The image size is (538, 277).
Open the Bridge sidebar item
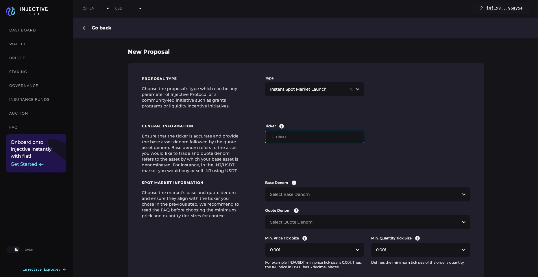pos(17,58)
